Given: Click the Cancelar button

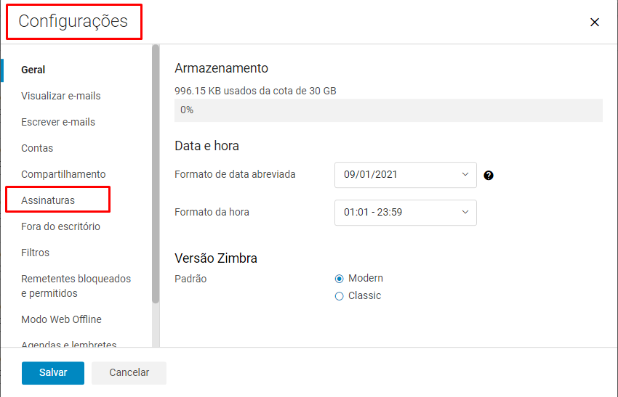Looking at the screenshot, I should 129,372.
